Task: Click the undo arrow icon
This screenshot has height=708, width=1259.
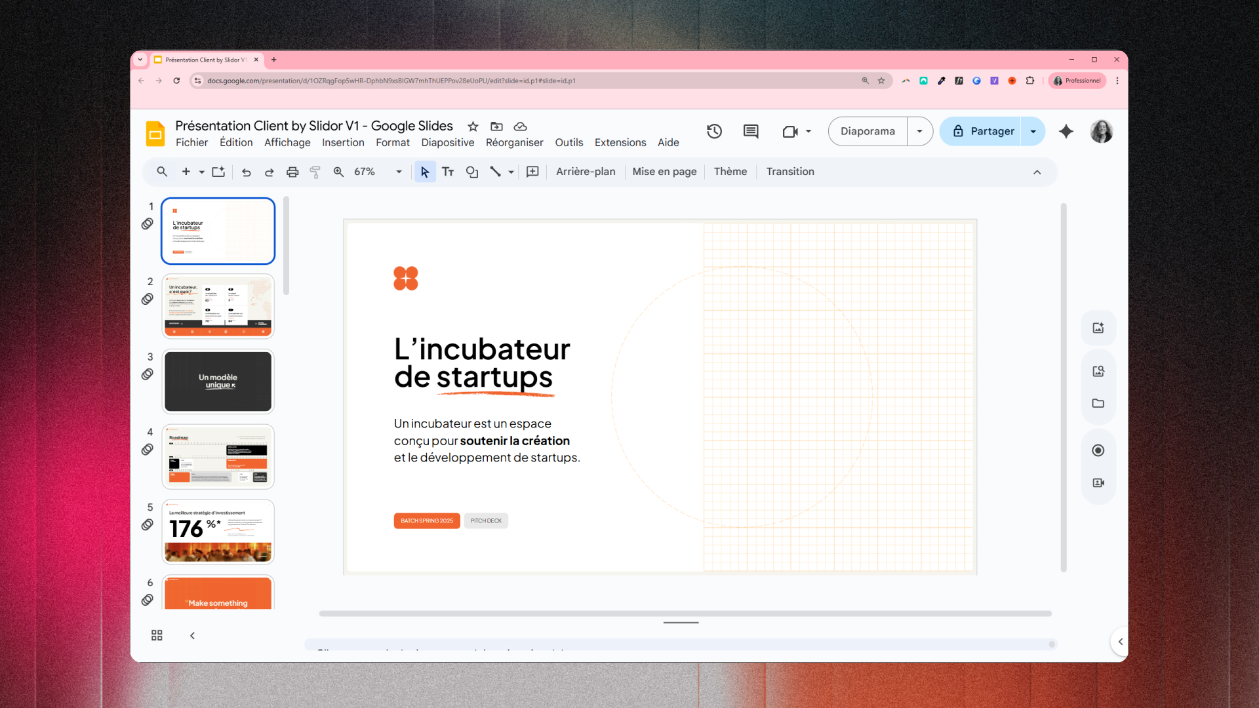Action: tap(246, 172)
